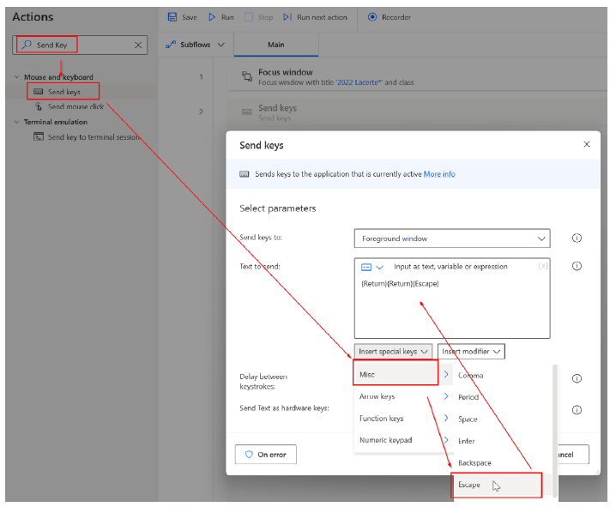Open the Insert modifier dropdown
Viewport: 616px width, 525px height.
click(x=471, y=351)
